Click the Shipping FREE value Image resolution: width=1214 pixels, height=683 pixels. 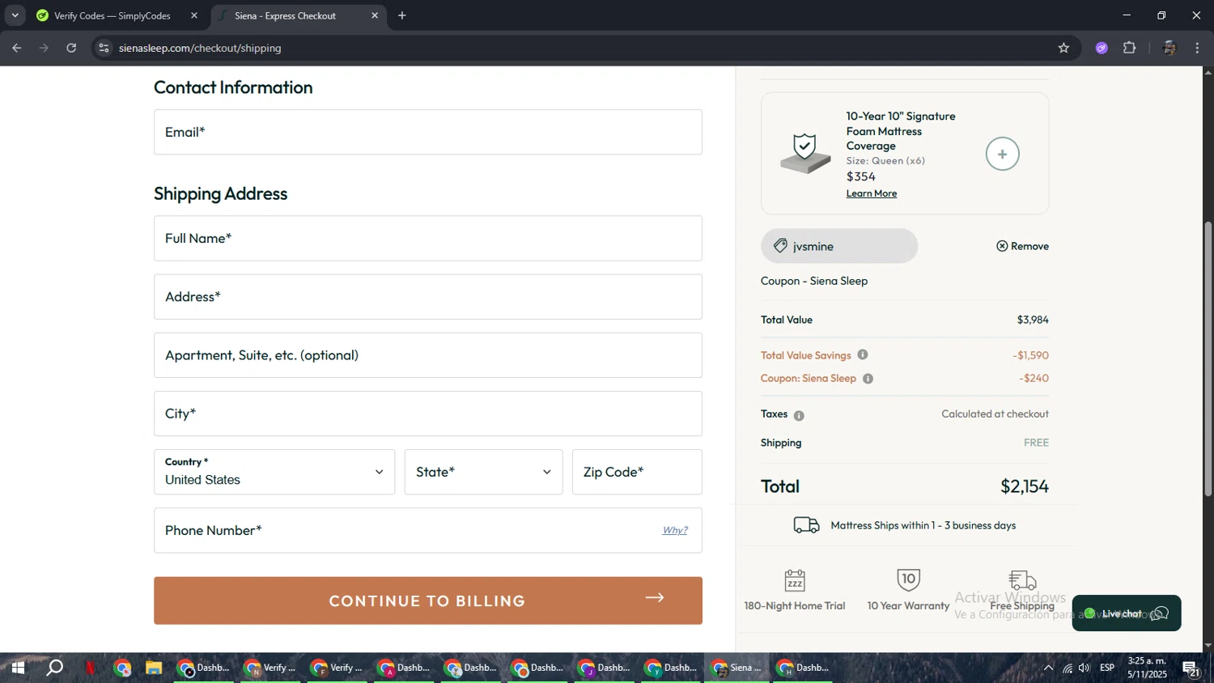1036,443
